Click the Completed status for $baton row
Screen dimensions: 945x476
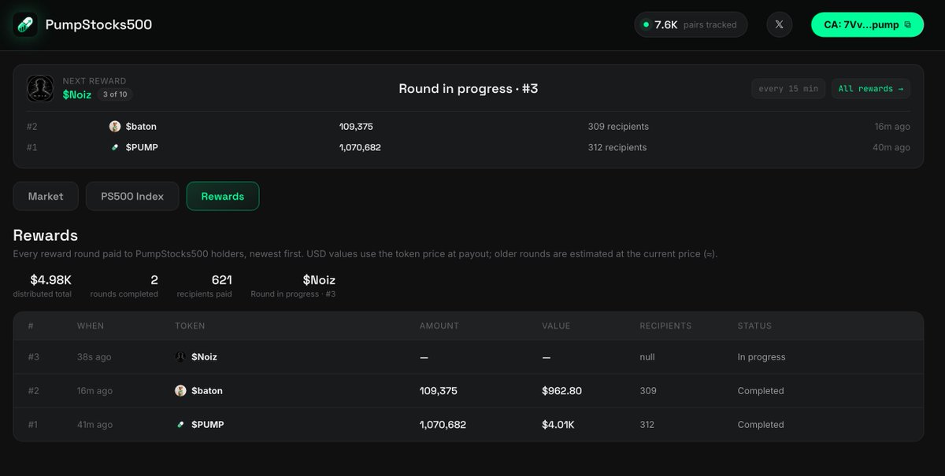[761, 390]
